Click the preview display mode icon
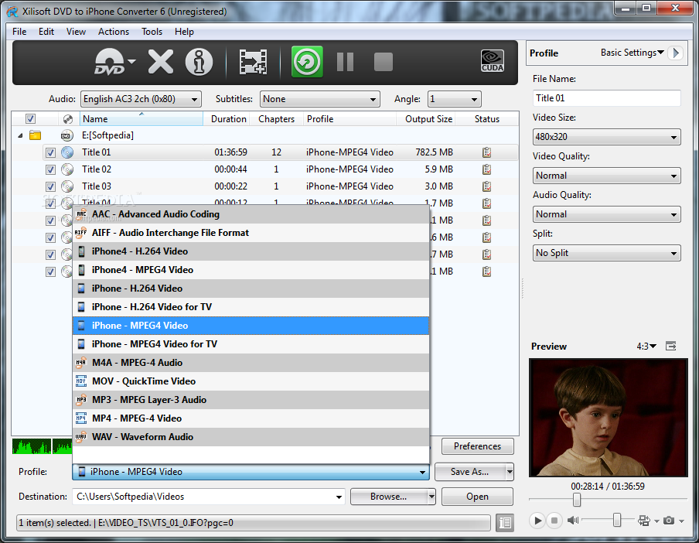The height and width of the screenshot is (543, 699). coord(644,521)
